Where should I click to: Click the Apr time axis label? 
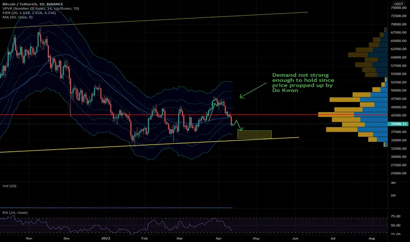[219, 238]
